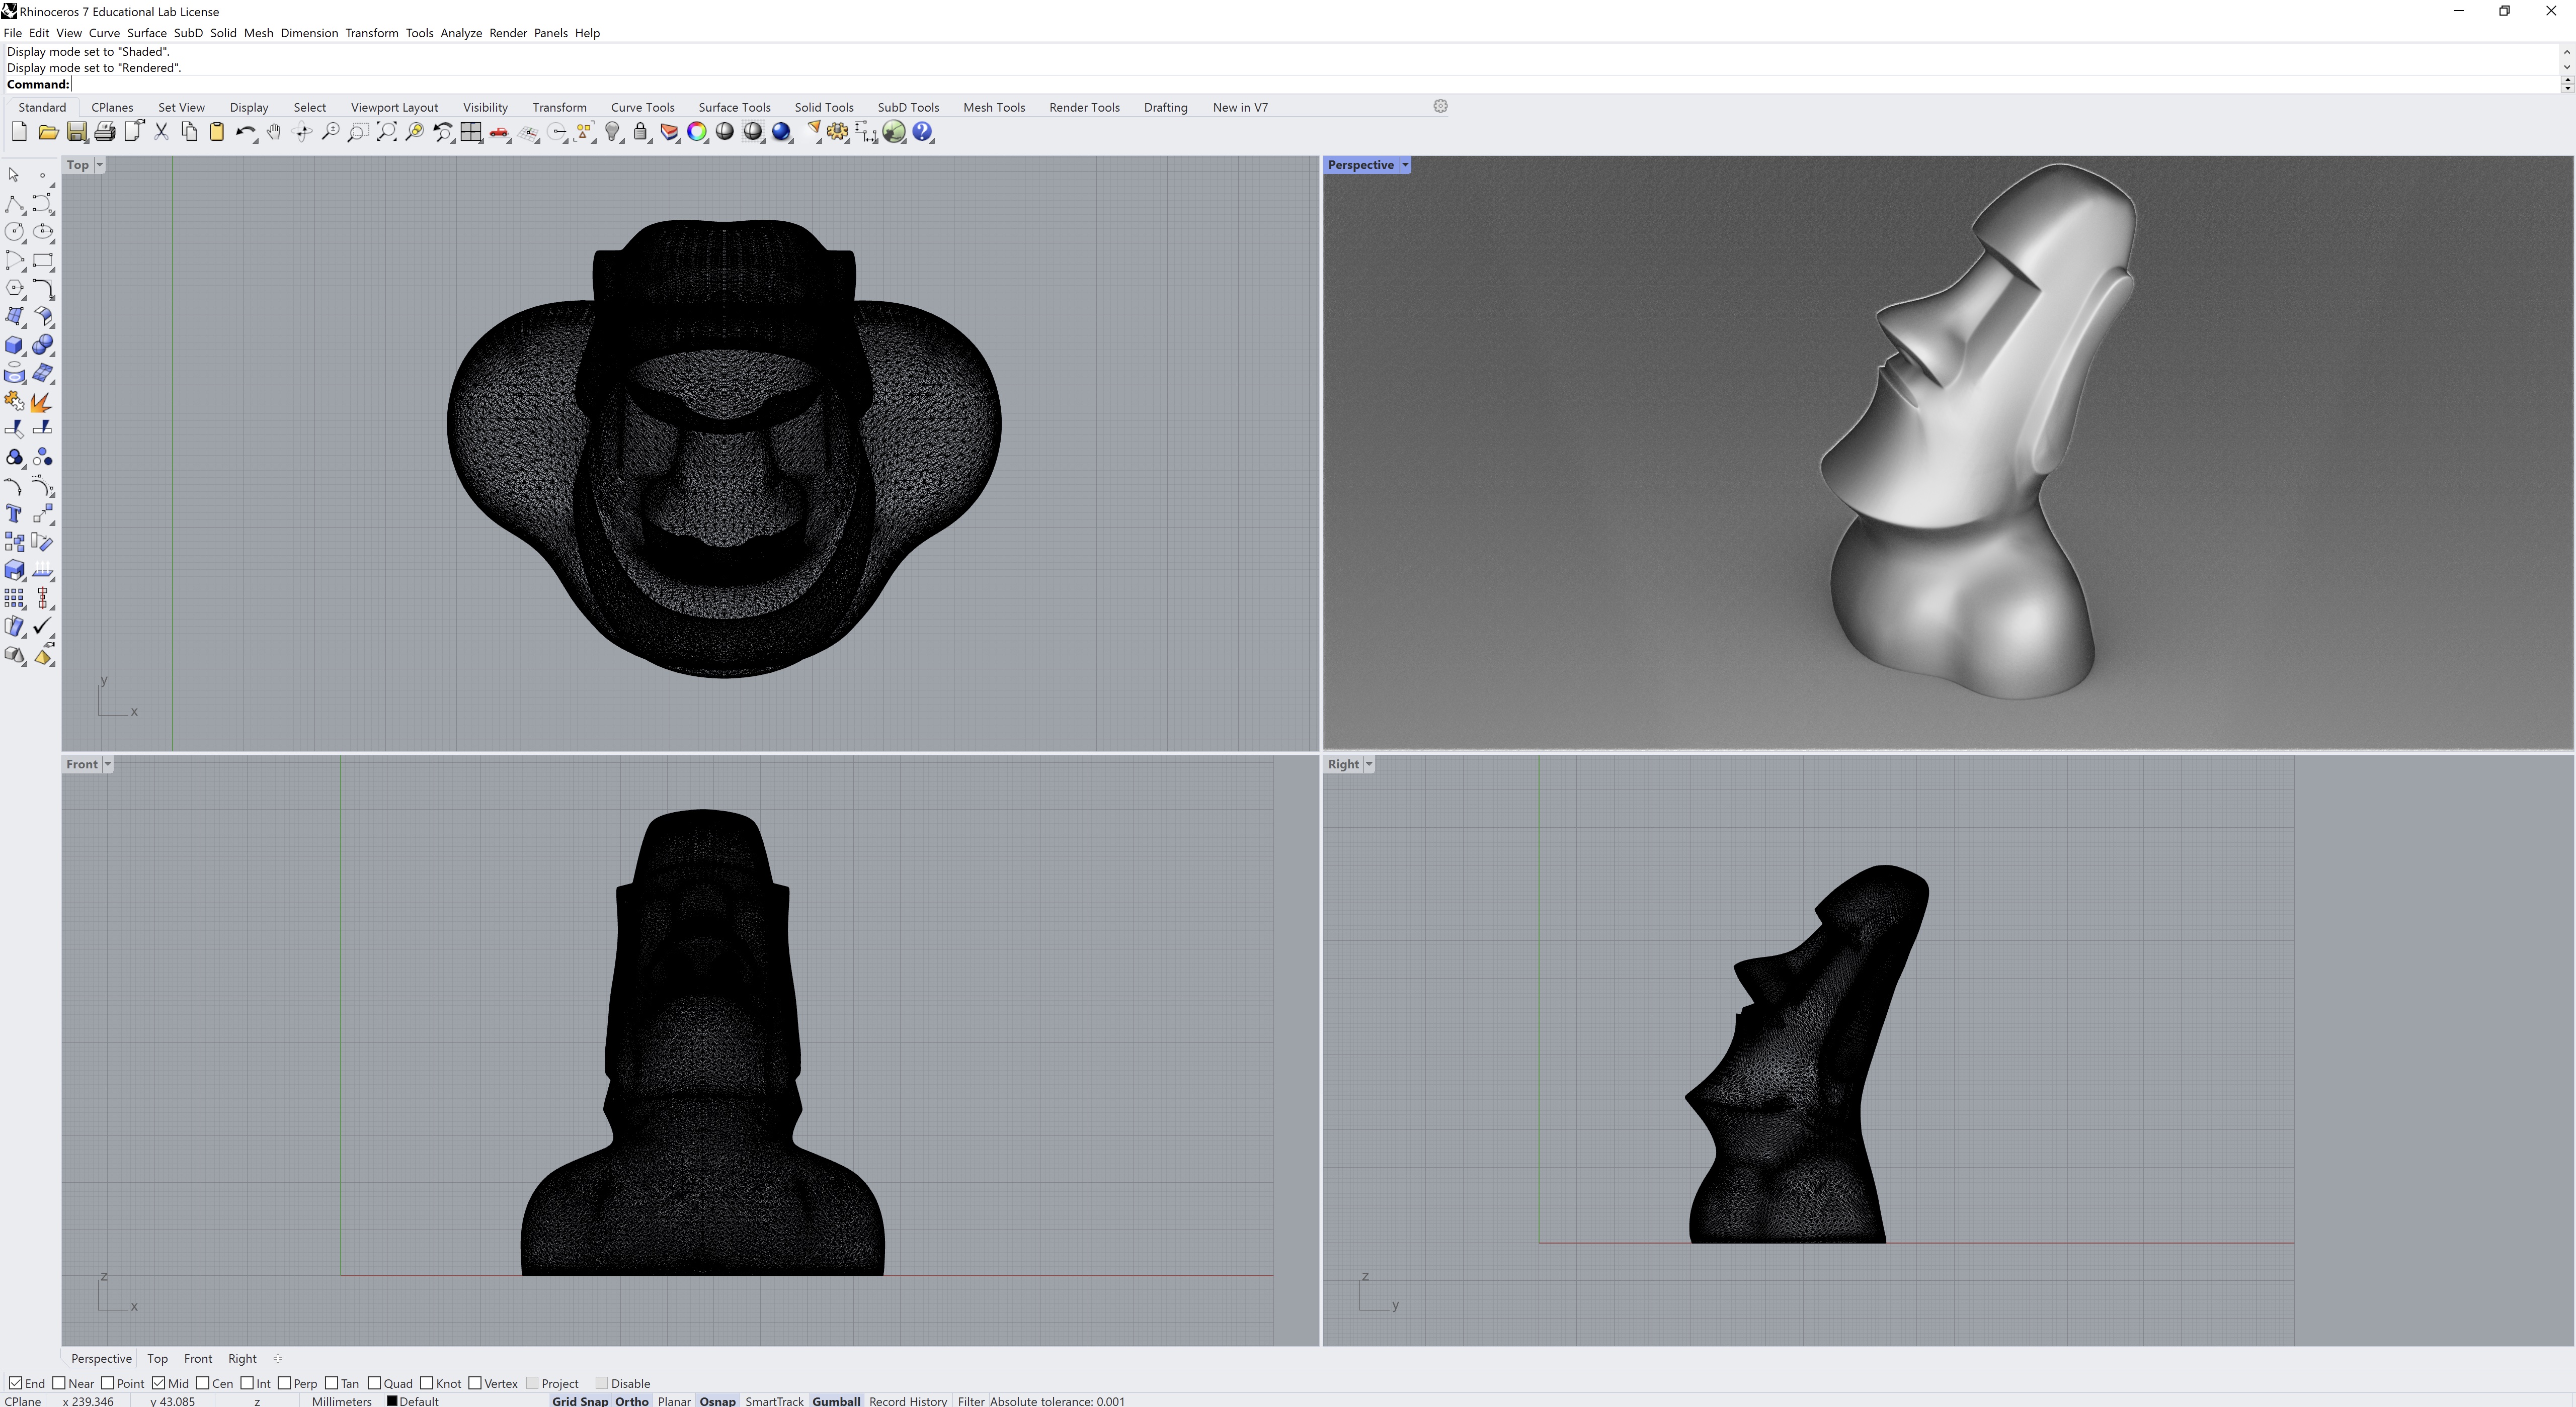Save the model with floppy icon
This screenshot has width=2576, height=1407.
76,132
